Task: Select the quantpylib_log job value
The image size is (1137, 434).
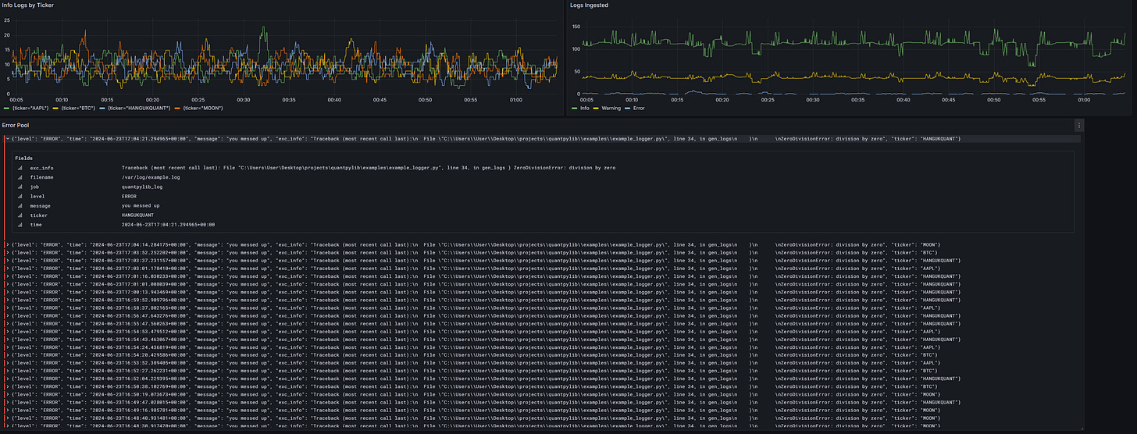Action: [x=142, y=187]
